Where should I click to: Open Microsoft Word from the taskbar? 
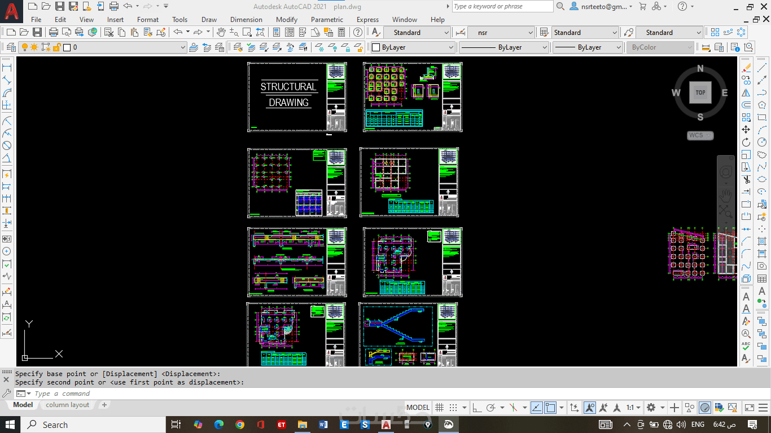tap(323, 425)
